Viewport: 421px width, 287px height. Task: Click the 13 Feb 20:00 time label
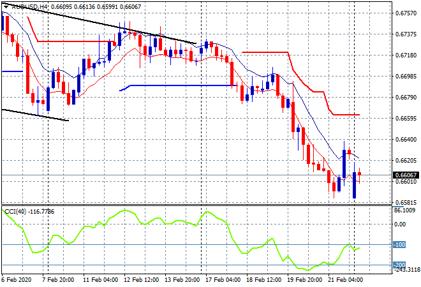[182, 280]
